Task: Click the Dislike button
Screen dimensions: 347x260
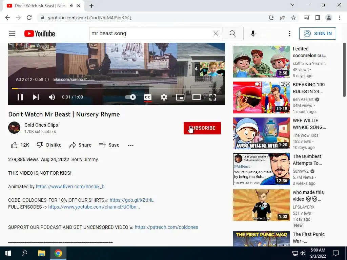Action: click(49, 145)
